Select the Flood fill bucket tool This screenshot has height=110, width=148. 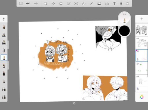[61, 3]
